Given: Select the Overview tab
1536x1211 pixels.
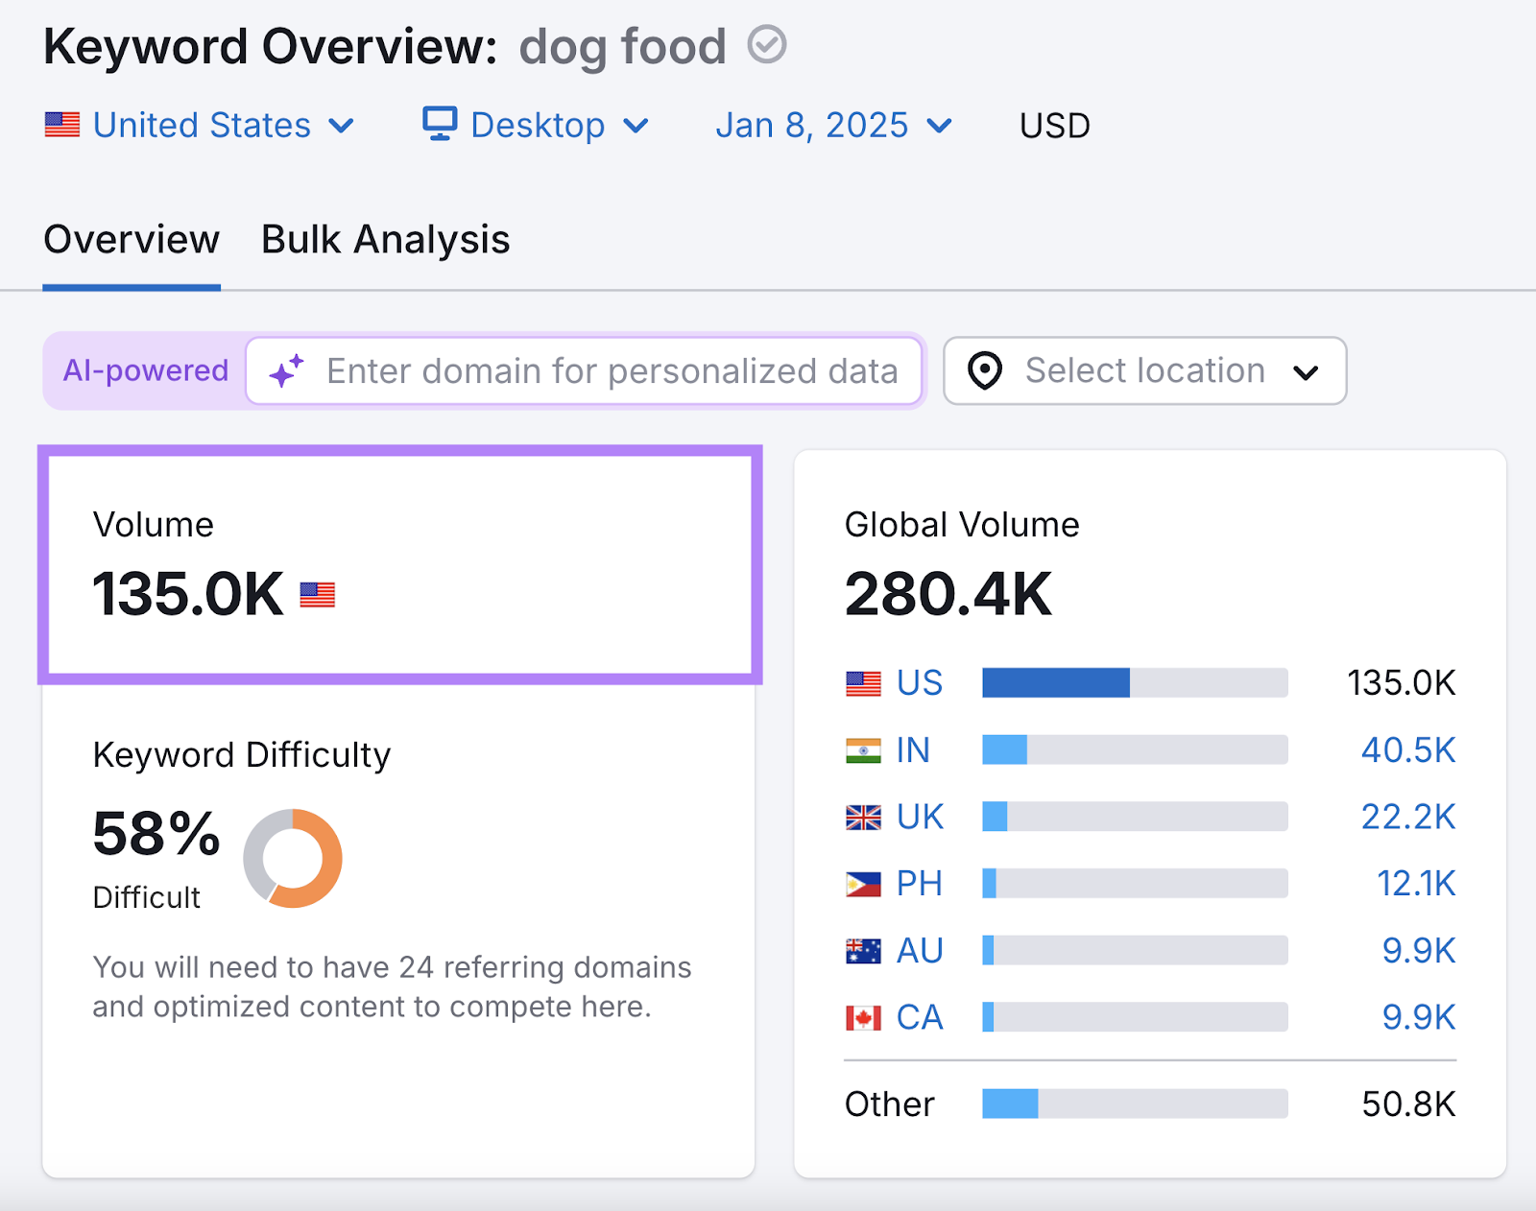Looking at the screenshot, I should click(x=131, y=239).
